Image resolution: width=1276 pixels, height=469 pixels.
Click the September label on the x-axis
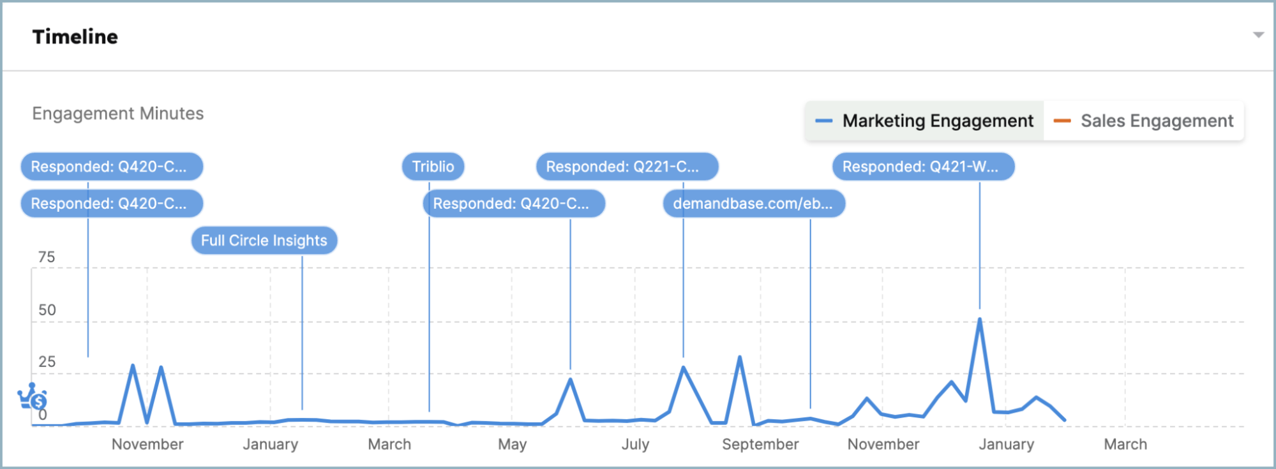coord(760,444)
